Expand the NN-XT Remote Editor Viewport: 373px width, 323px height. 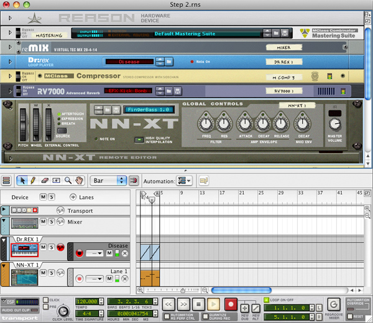point(11,159)
